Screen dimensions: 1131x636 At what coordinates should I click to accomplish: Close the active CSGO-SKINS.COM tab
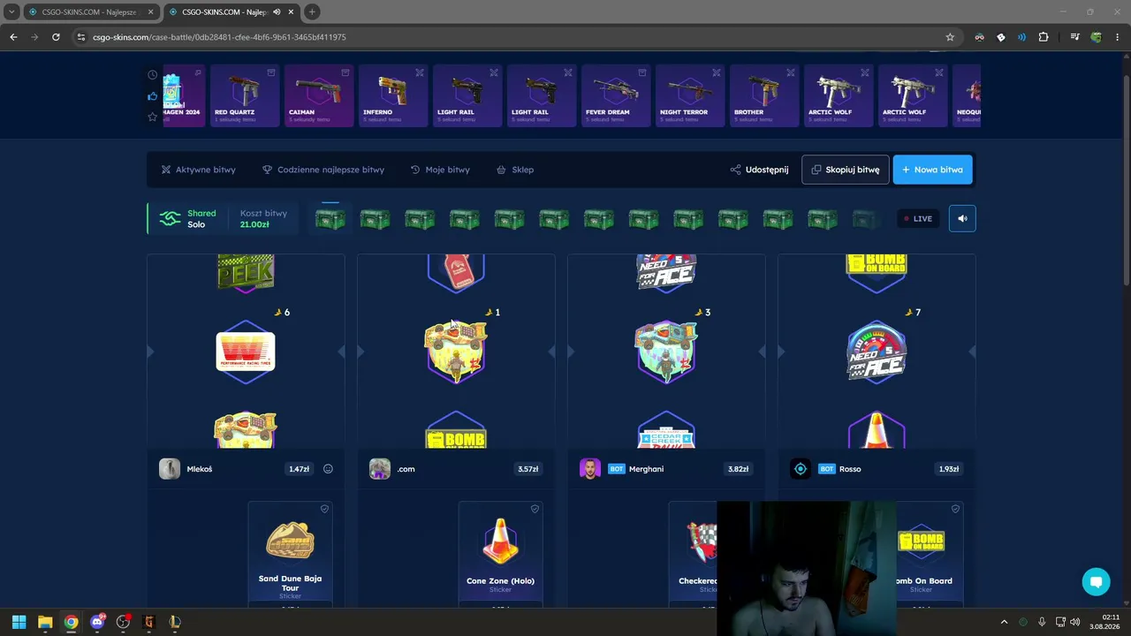(x=292, y=12)
